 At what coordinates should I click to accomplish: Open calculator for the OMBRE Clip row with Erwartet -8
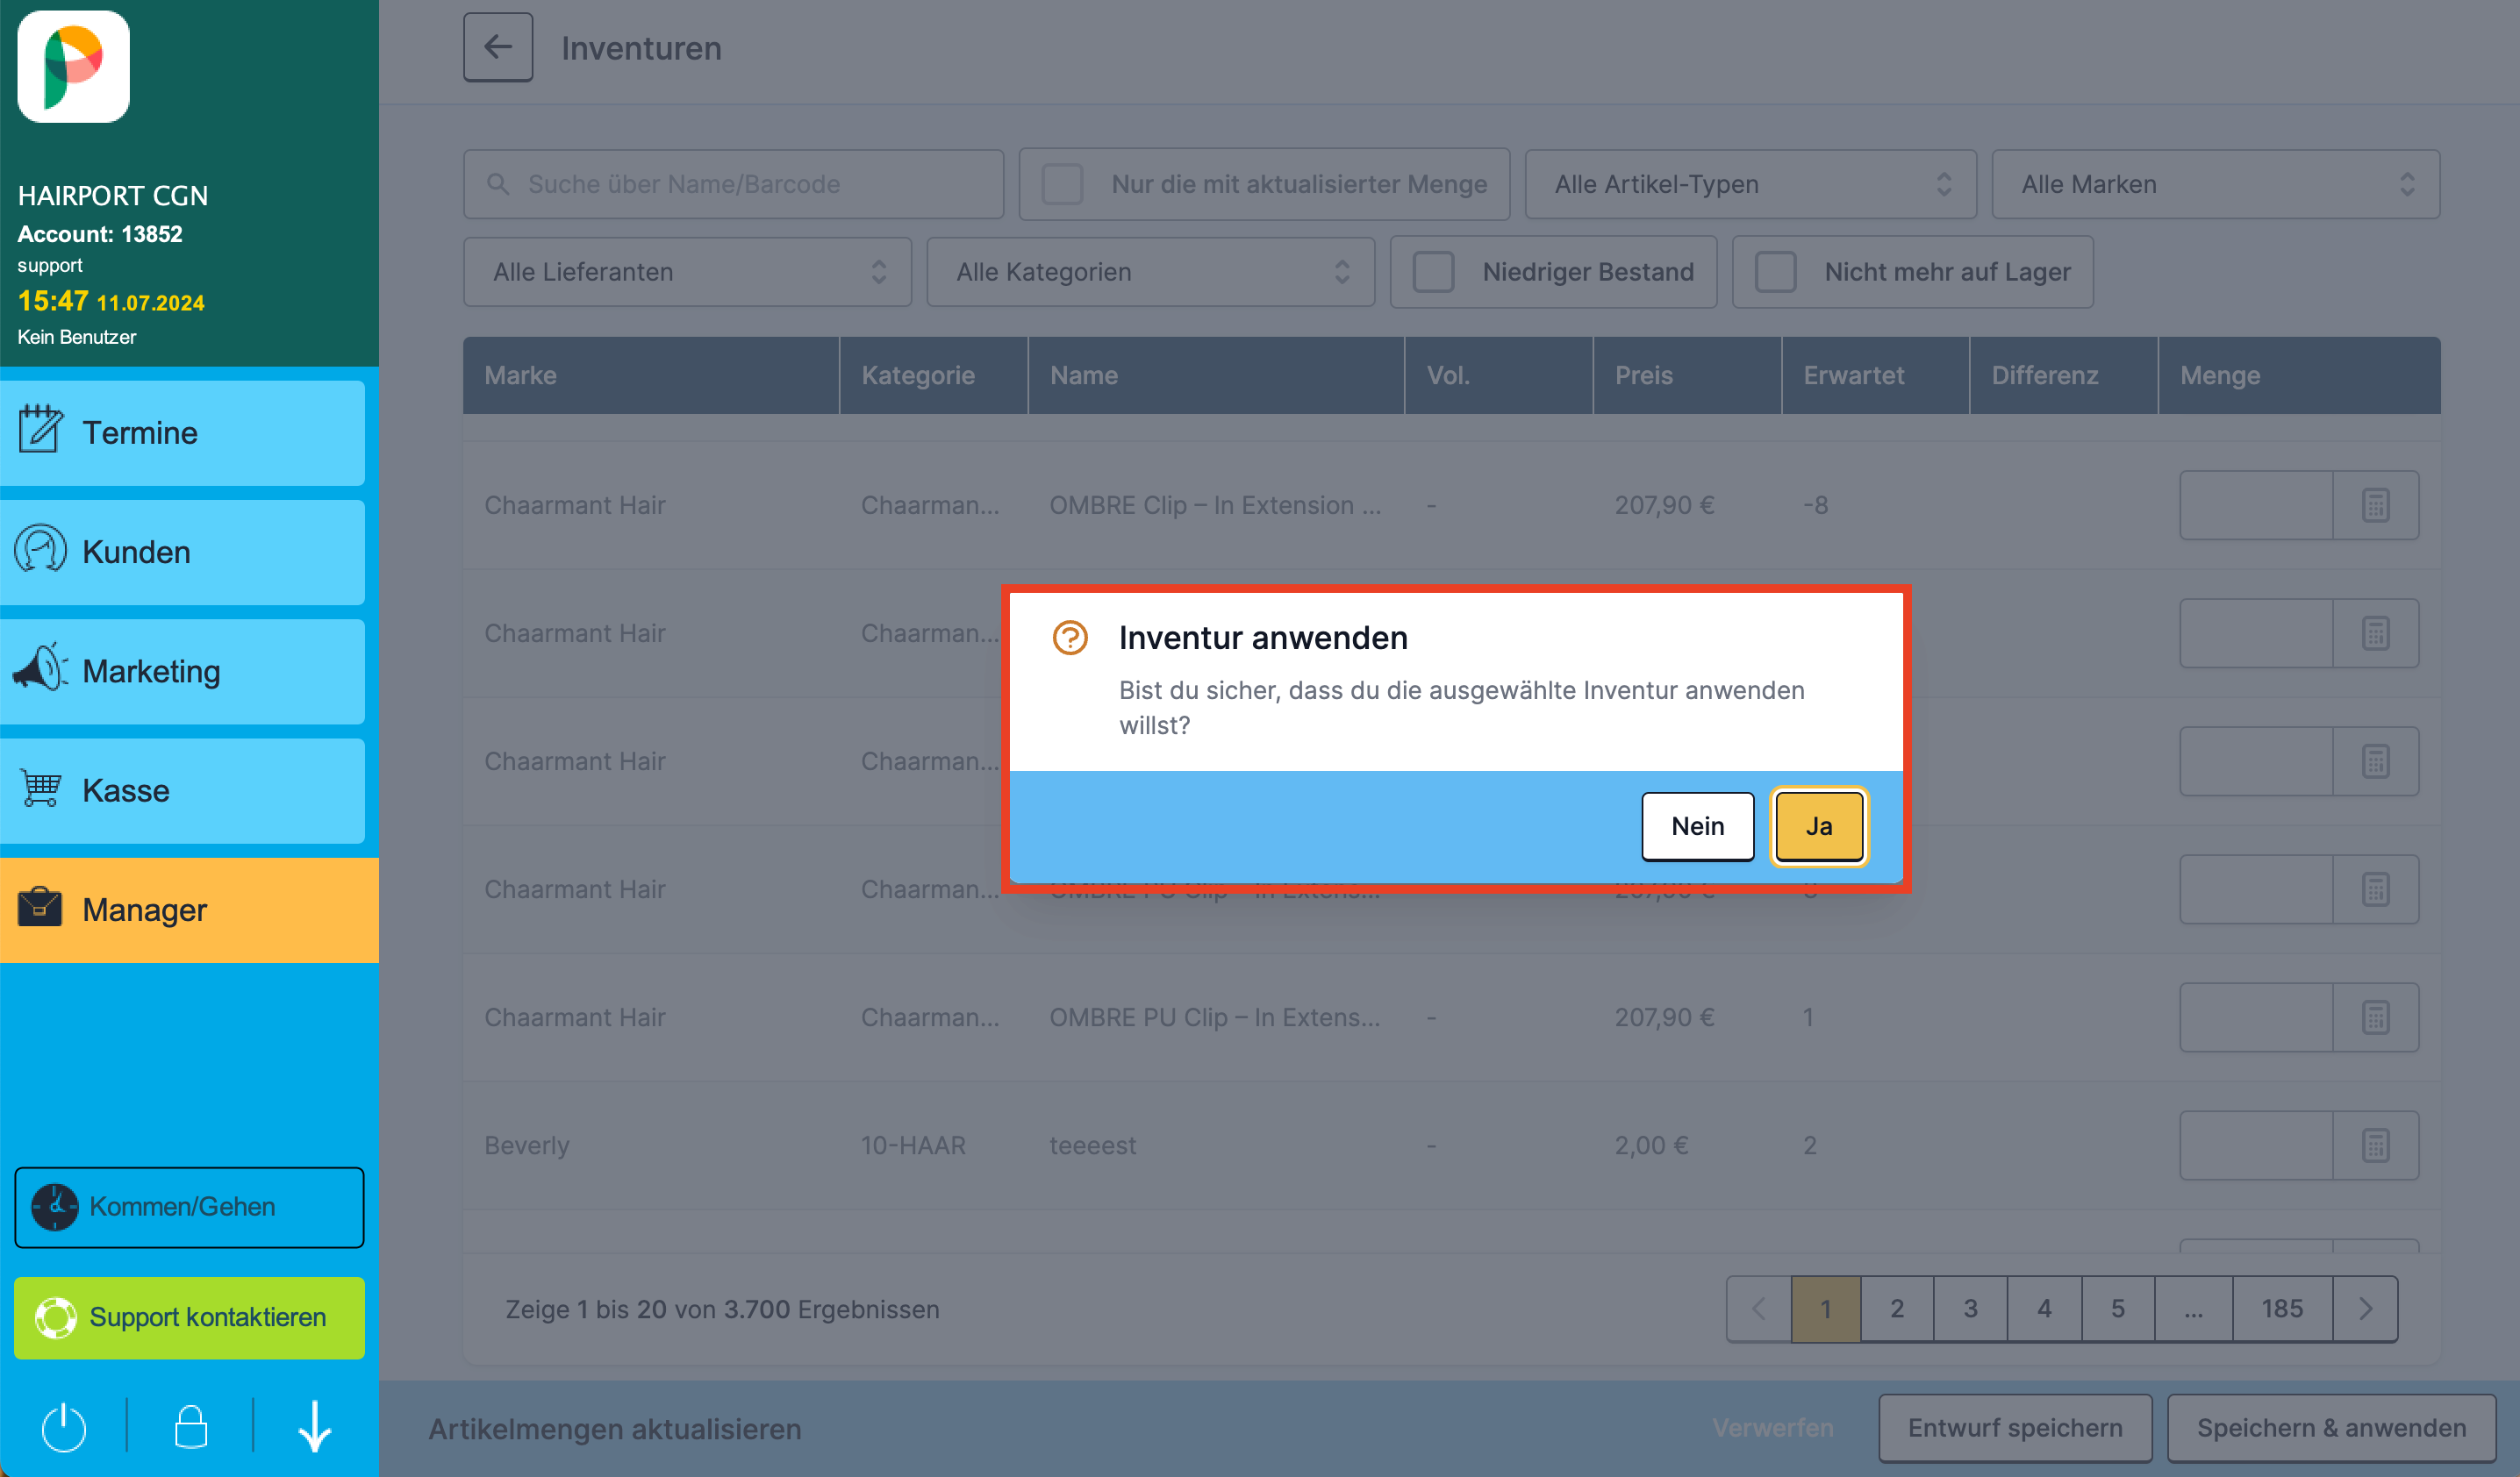[2376, 506]
